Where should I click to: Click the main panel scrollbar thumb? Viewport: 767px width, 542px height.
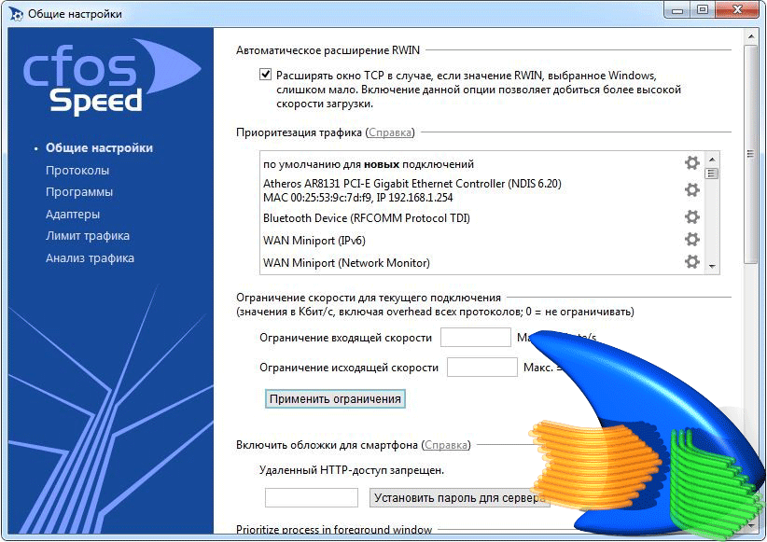tap(750, 154)
